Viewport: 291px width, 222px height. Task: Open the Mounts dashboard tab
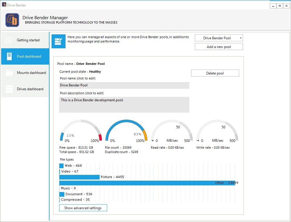pos(25,73)
